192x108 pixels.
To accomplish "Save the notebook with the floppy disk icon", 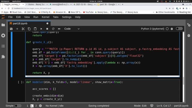I will click(x=11, y=29).
